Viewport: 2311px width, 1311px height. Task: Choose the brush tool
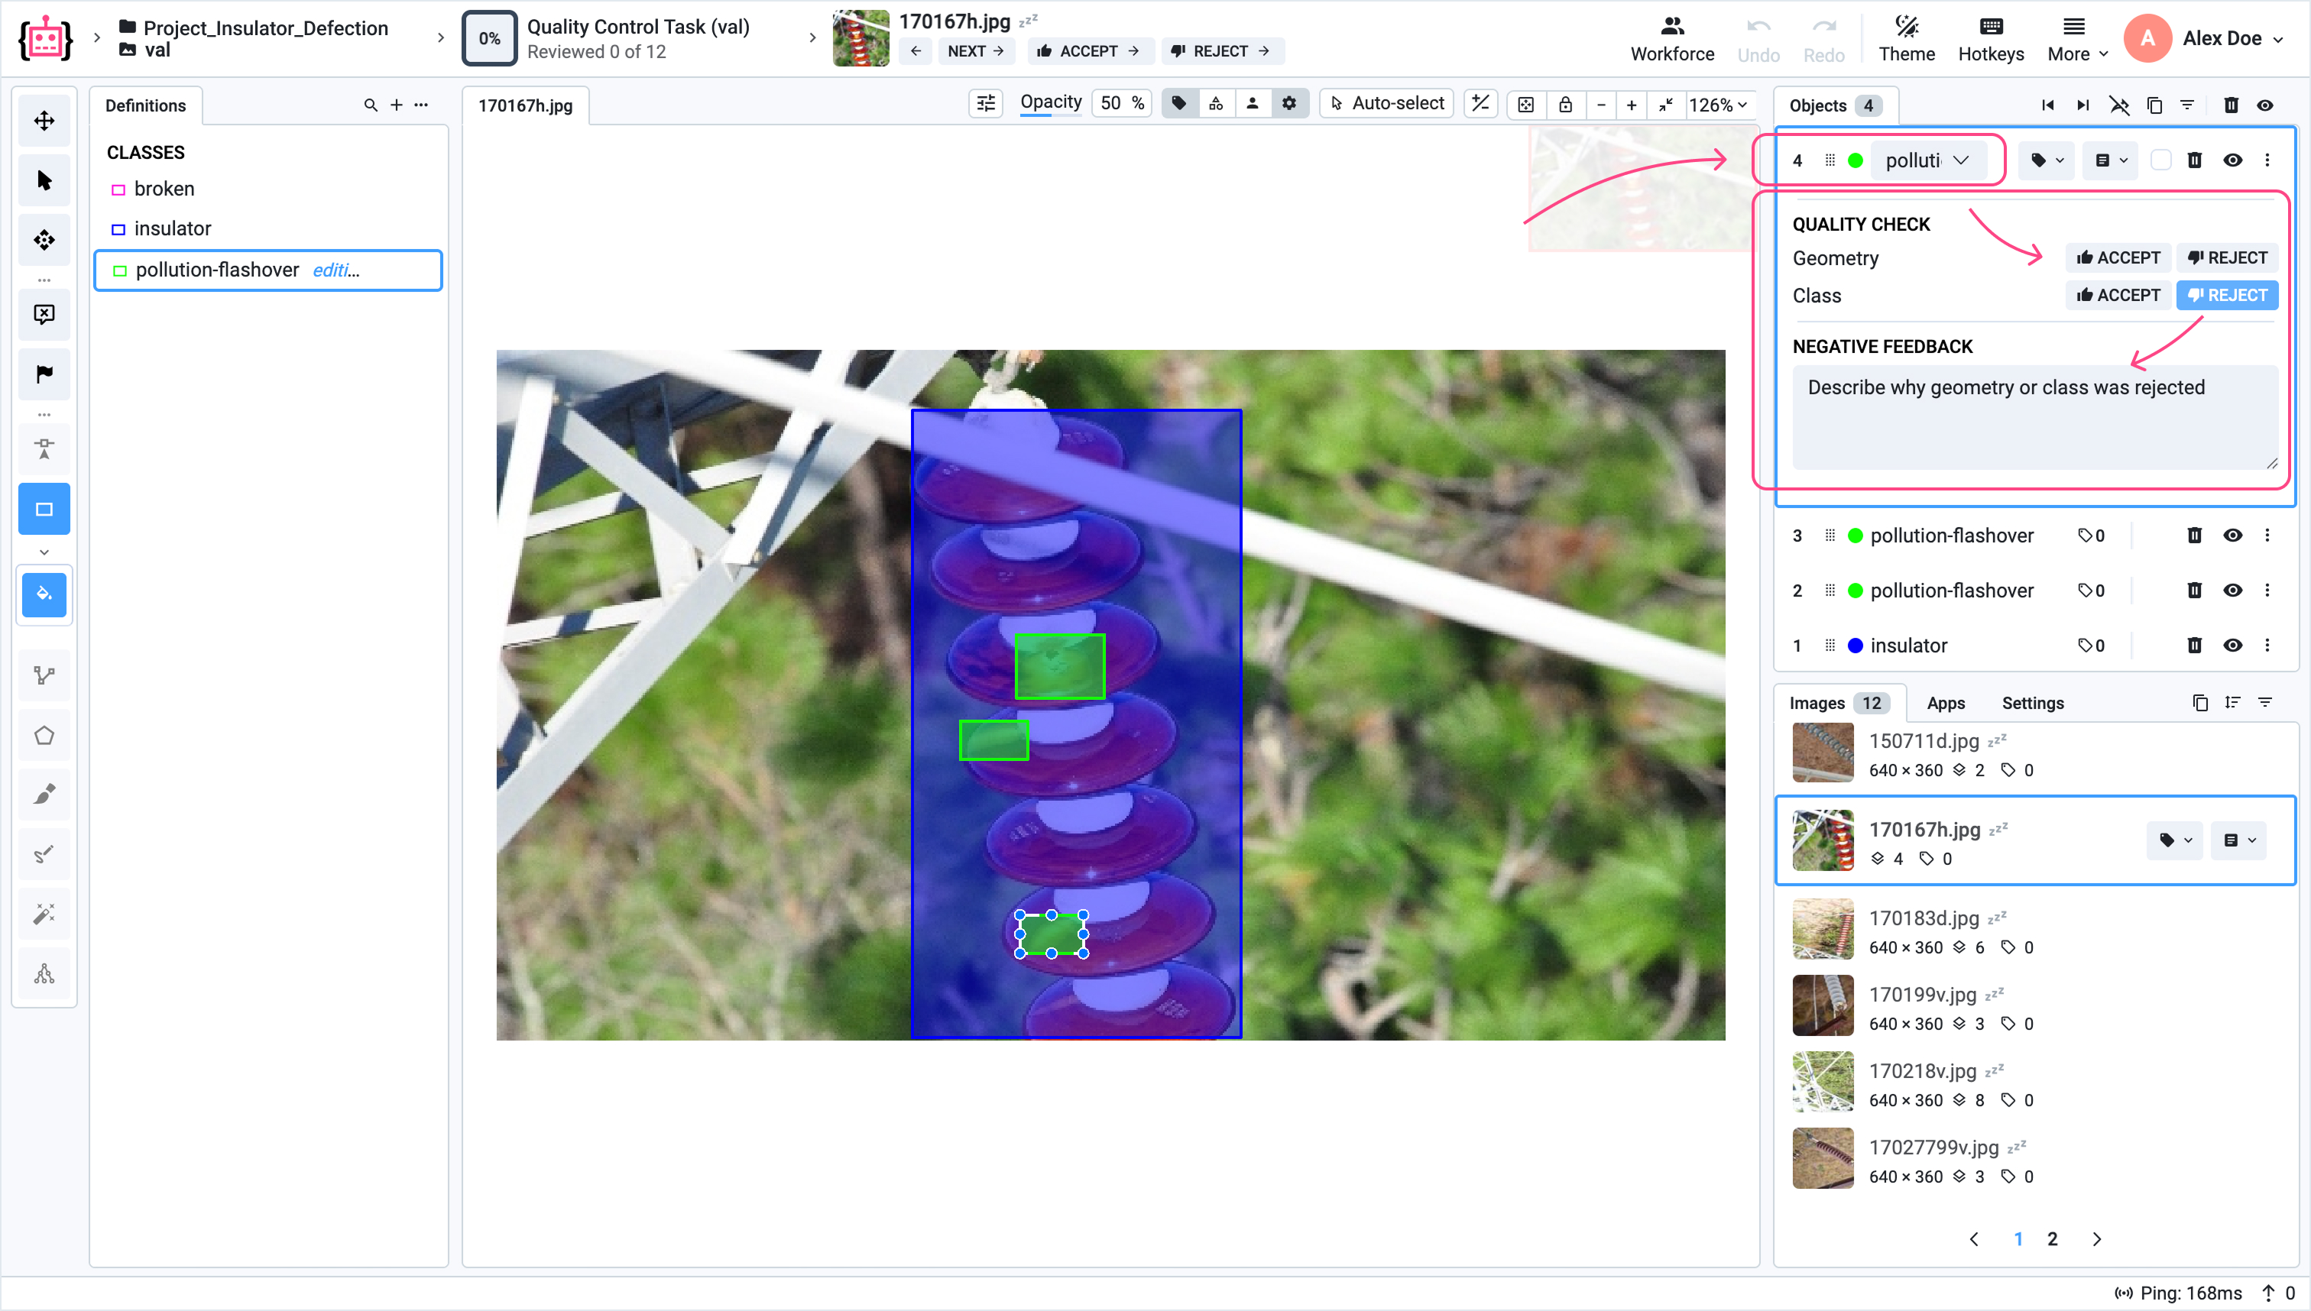coord(44,795)
